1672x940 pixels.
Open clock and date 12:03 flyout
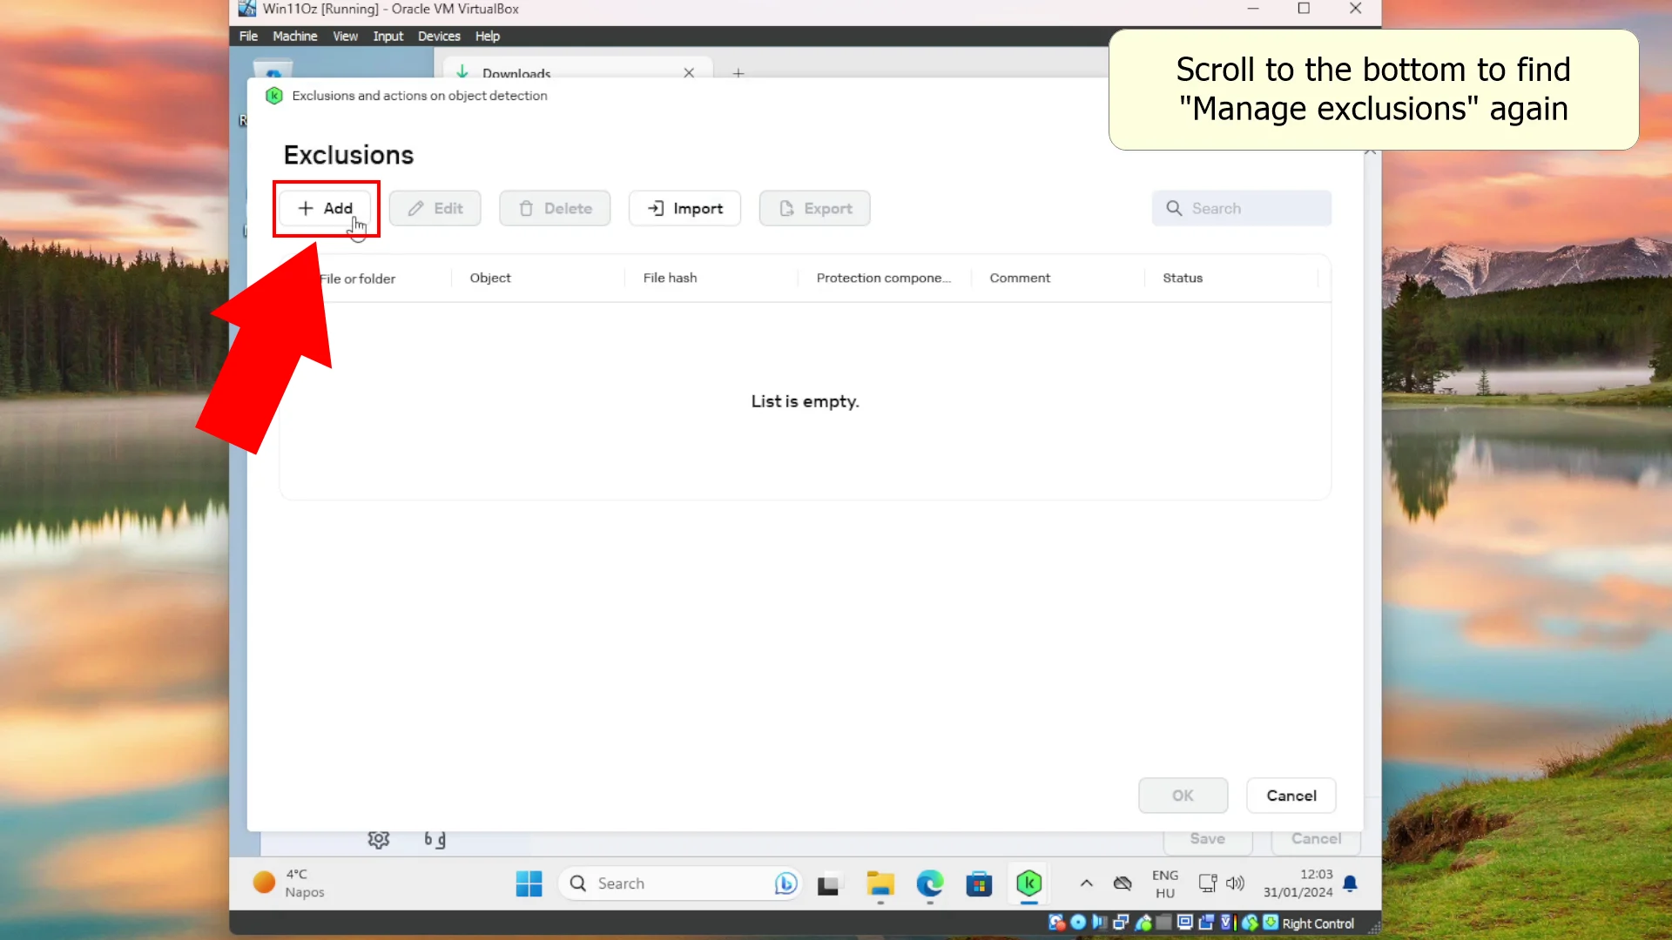[1298, 883]
